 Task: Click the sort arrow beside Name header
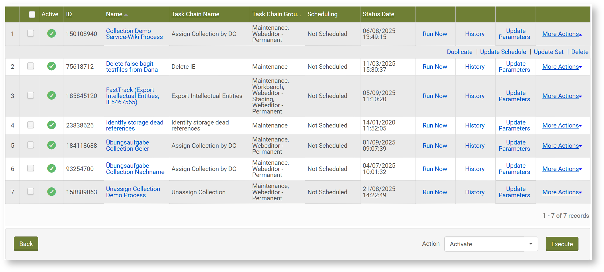tap(126, 15)
